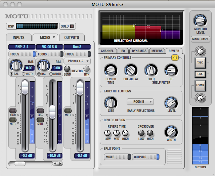Screen dimensions: 215x176
Task: Click the Crossover Low knob
Action: click(141, 133)
